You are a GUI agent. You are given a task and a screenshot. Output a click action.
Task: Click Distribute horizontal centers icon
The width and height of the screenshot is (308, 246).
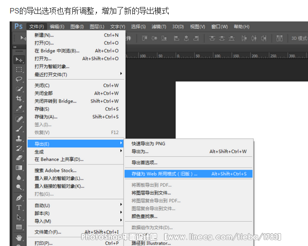coord(254,38)
